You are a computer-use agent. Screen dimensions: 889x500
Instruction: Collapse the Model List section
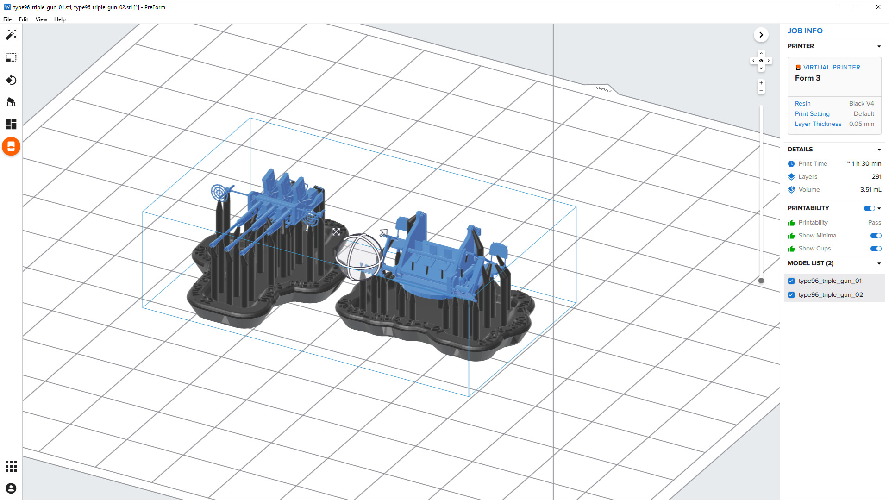879,263
